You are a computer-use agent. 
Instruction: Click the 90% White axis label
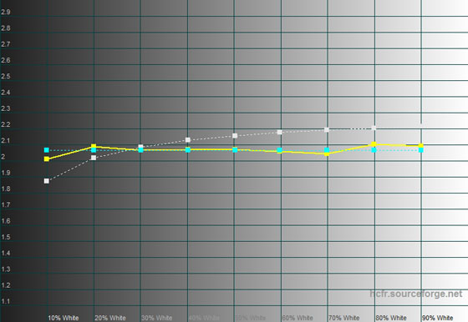click(438, 318)
